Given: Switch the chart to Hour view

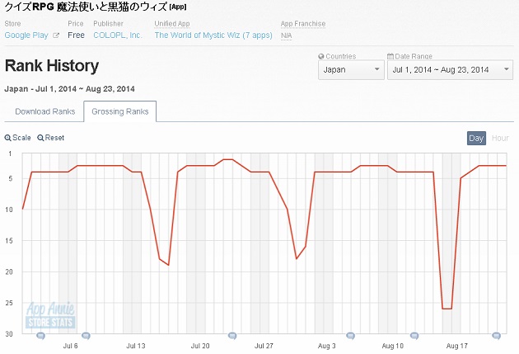Looking at the screenshot, I should click(x=500, y=139).
